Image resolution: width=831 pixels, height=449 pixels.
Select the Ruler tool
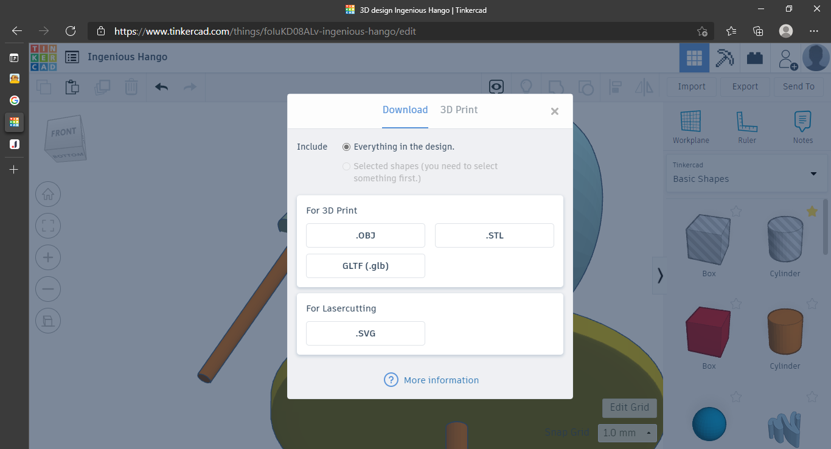pyautogui.click(x=747, y=128)
